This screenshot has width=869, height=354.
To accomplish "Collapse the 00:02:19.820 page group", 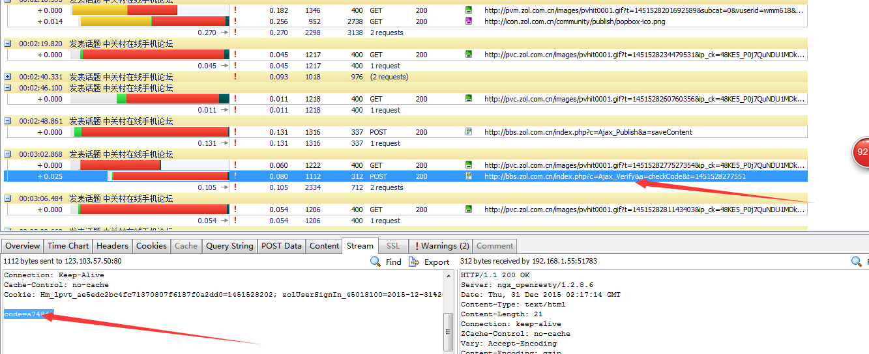I will click(x=8, y=44).
